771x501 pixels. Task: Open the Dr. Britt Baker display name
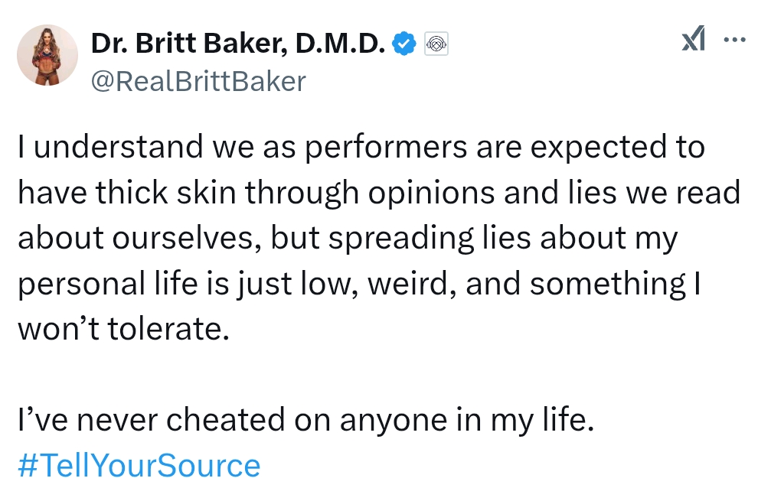pyautogui.click(x=238, y=44)
